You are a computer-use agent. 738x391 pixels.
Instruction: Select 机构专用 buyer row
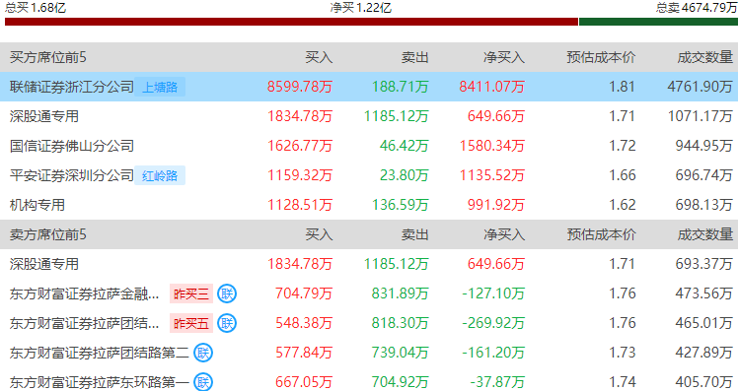369,205
